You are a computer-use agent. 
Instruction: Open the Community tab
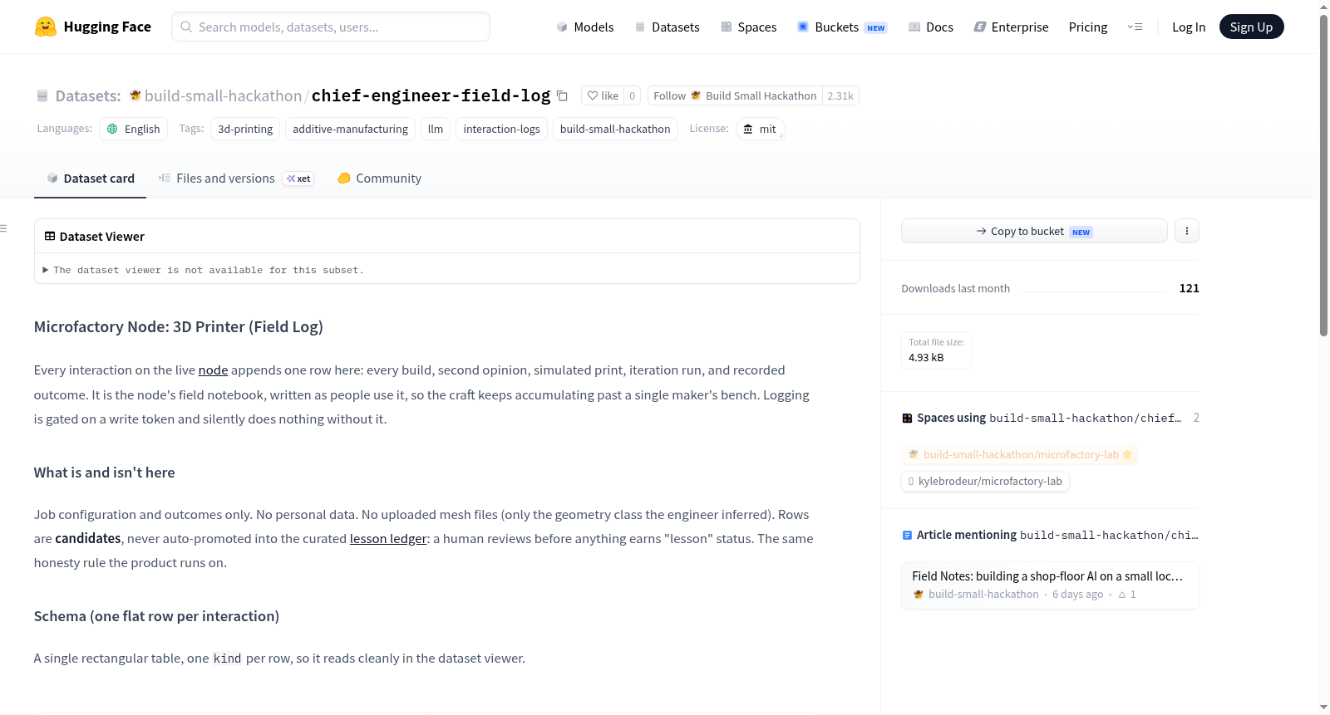point(379,178)
